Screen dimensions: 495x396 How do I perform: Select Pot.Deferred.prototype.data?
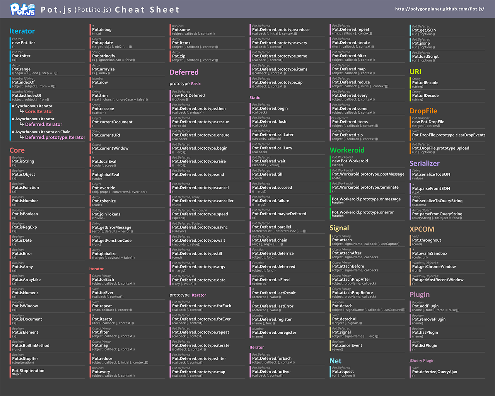click(x=208, y=280)
